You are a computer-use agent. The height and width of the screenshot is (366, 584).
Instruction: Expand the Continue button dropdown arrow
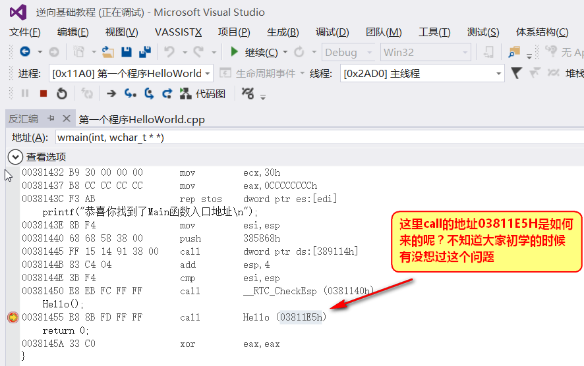tap(285, 52)
